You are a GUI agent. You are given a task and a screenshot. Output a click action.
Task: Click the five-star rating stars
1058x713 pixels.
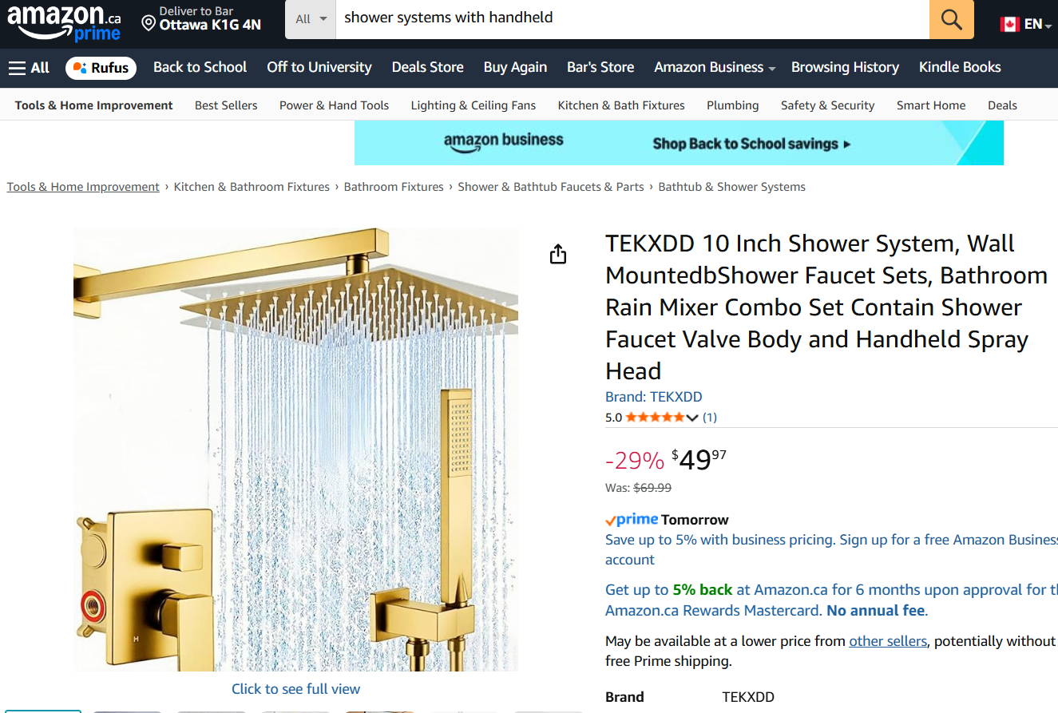tap(655, 417)
